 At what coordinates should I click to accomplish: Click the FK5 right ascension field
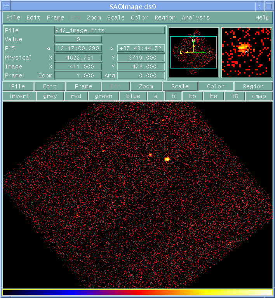point(78,48)
